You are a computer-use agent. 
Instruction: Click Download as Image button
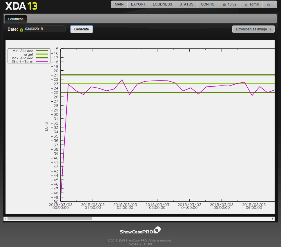[x=253, y=29]
